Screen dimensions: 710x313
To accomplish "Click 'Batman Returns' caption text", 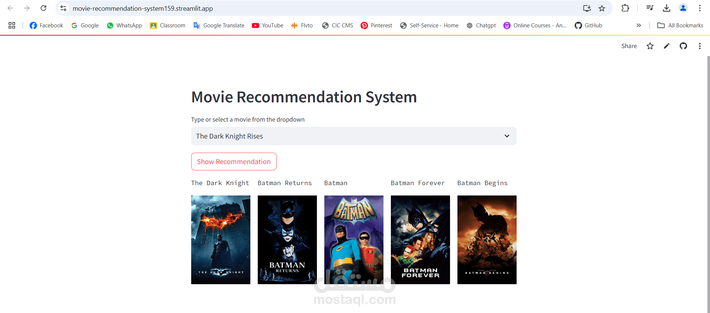I will (285, 183).
